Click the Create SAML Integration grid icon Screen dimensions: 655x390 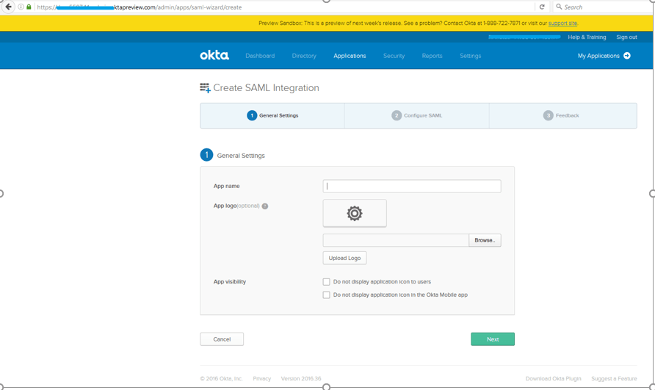pos(205,88)
